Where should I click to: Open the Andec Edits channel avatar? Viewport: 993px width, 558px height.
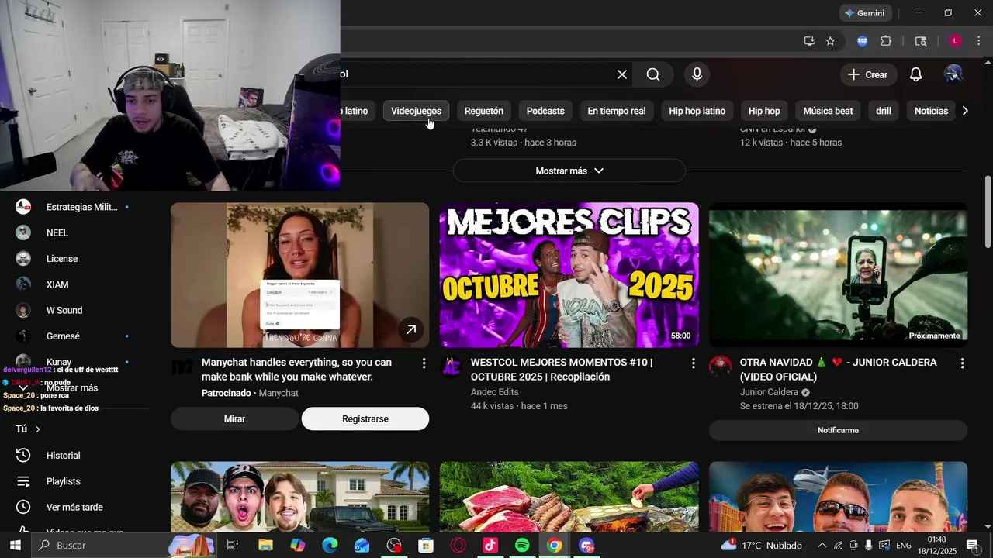pyautogui.click(x=451, y=367)
